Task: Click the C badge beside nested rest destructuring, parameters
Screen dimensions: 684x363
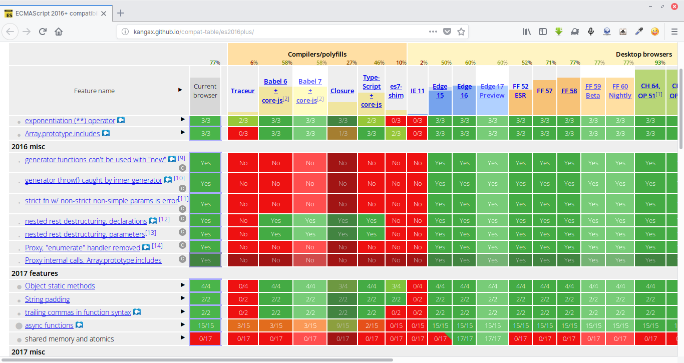Action: [182, 232]
